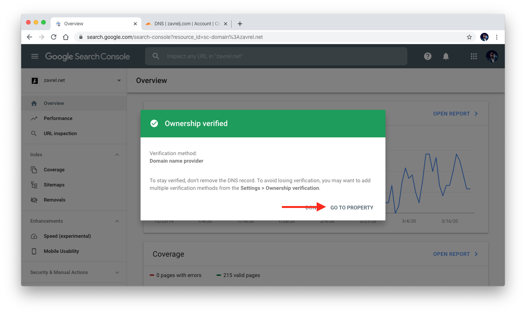
Task: Select Performance in the sidebar
Action: pyautogui.click(x=74, y=118)
